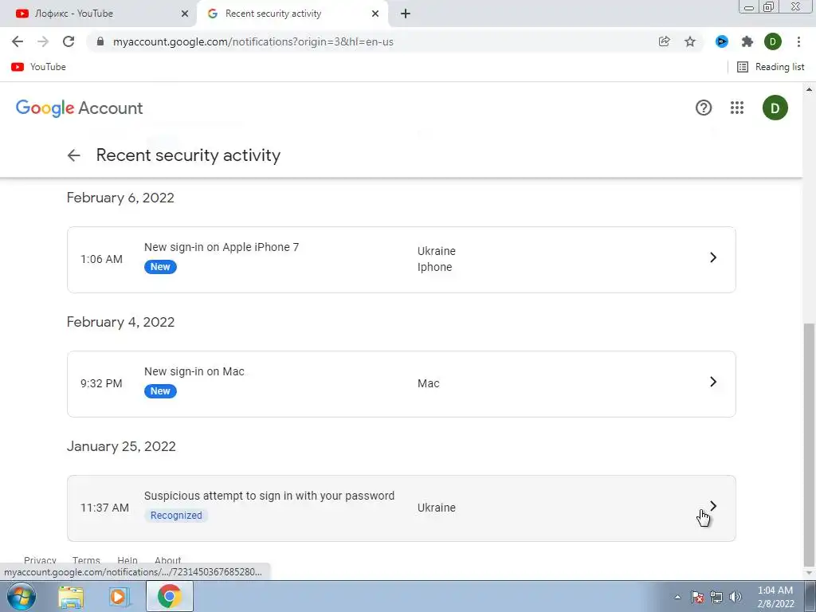Bookmark this page with the star icon

pyautogui.click(x=690, y=41)
